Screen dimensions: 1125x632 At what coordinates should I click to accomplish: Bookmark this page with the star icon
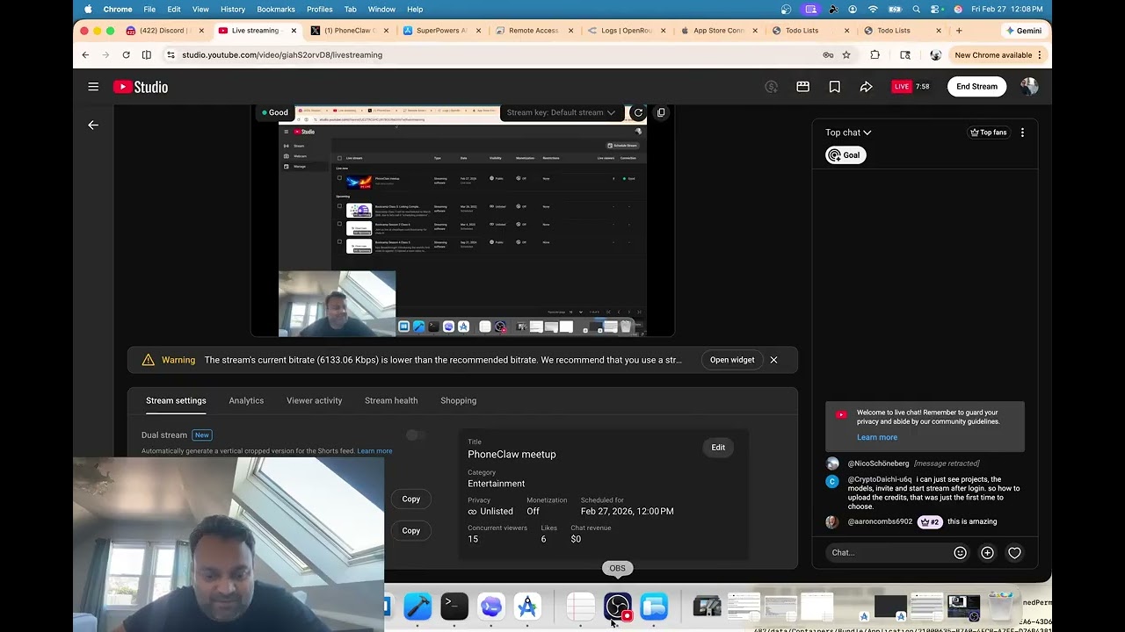click(846, 54)
